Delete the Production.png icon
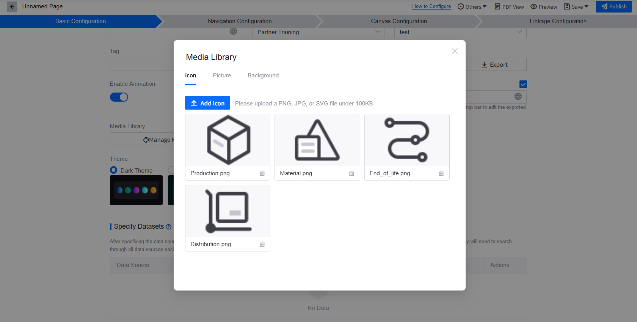This screenshot has width=637, height=322. click(262, 173)
